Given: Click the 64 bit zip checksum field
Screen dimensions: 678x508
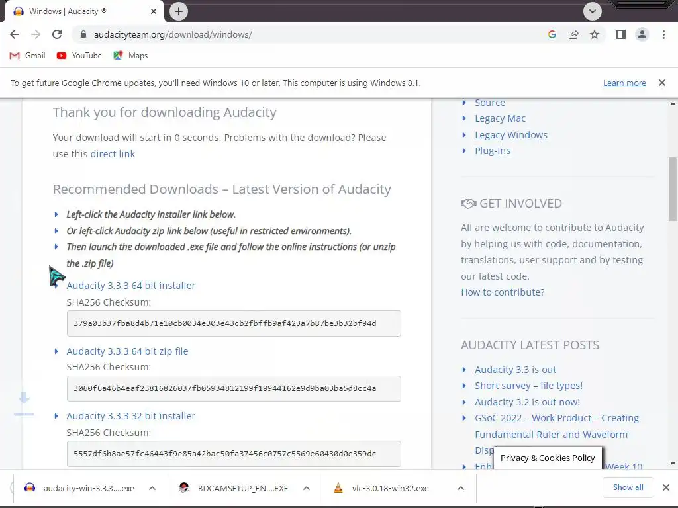Looking at the screenshot, I should click(234, 388).
